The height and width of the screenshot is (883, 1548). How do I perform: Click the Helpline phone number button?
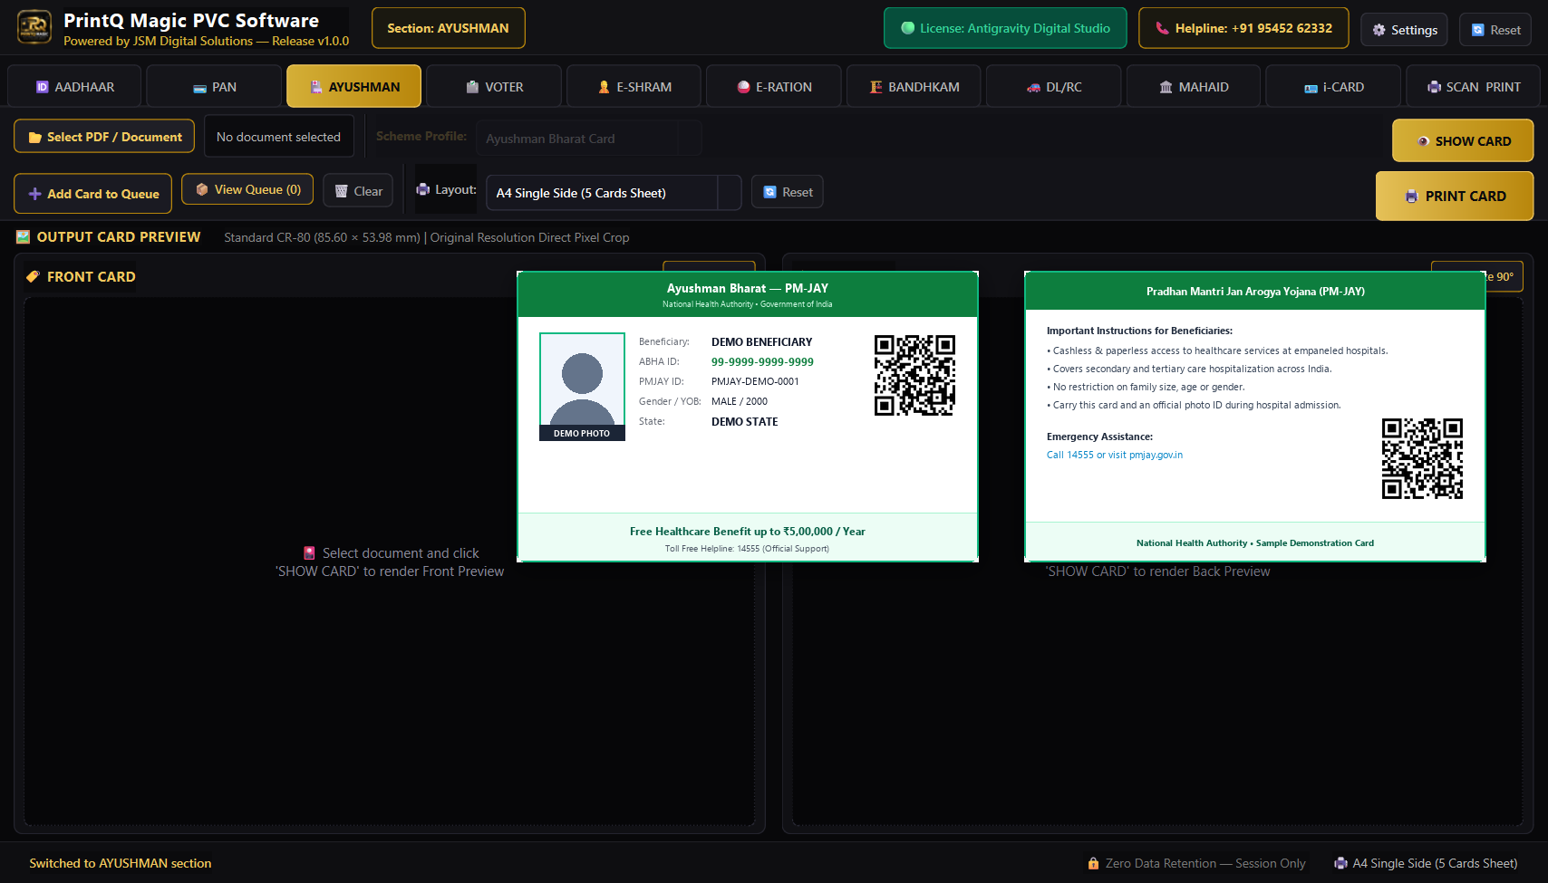[1243, 28]
